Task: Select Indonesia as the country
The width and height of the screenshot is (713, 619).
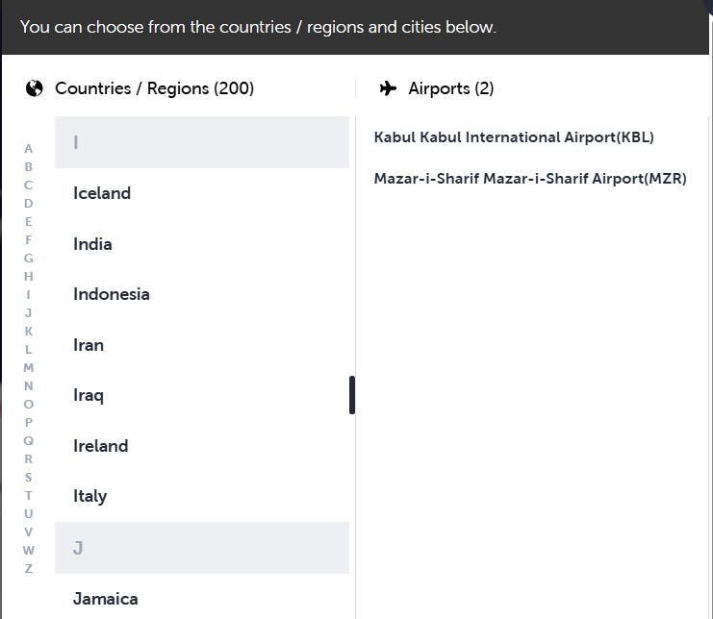Action: (x=202, y=294)
